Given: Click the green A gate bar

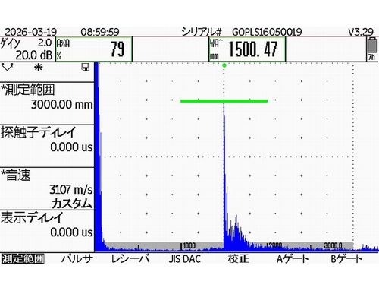Looking at the screenshot, I should (x=224, y=101).
